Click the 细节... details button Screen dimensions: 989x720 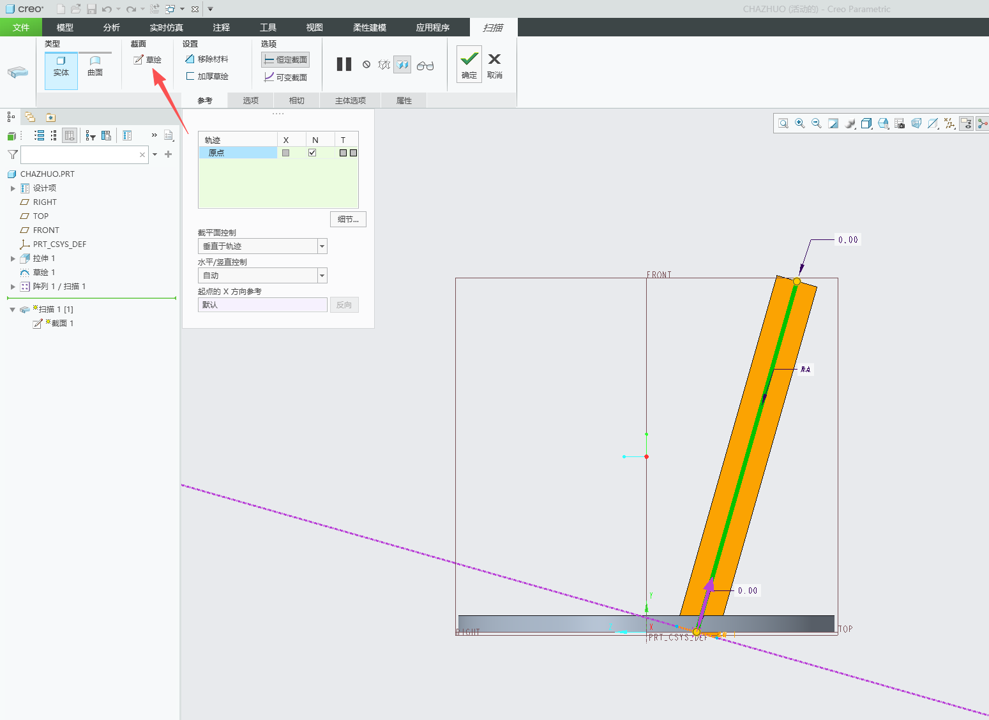[x=348, y=219]
